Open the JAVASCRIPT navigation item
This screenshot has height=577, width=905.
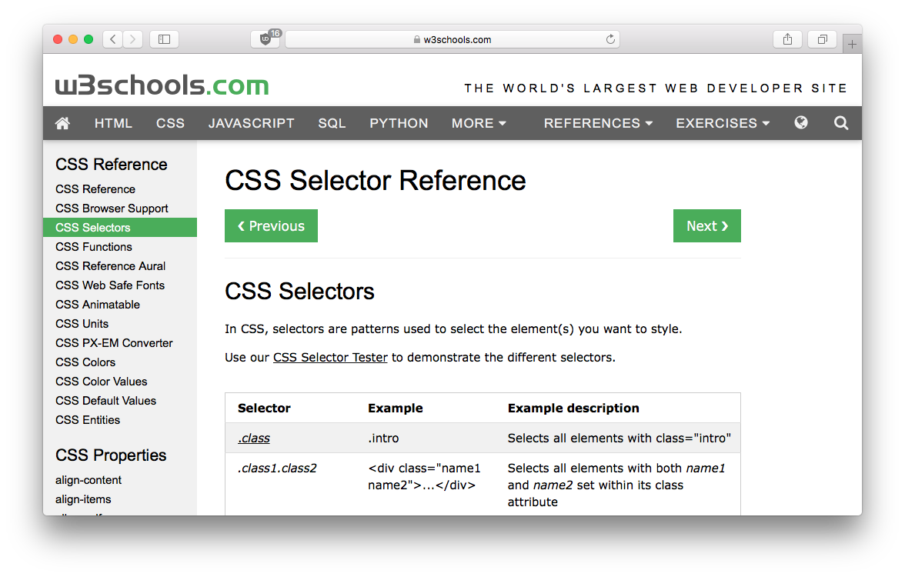click(251, 123)
